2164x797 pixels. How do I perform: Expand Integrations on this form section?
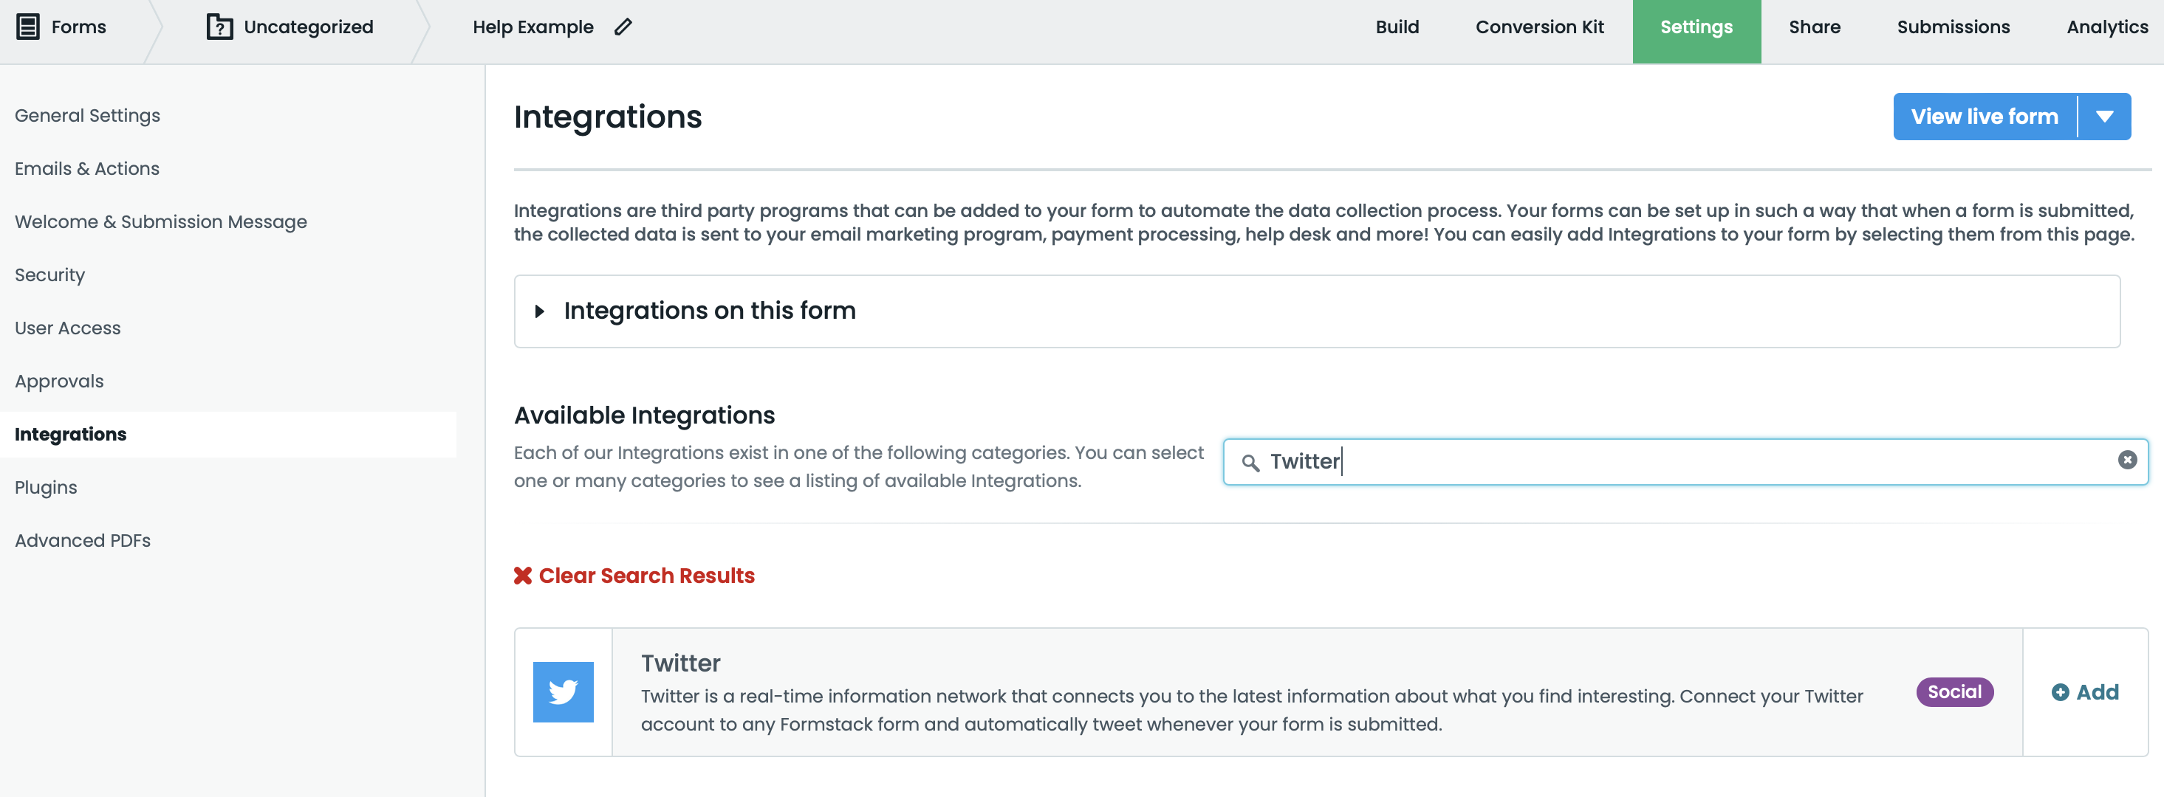click(x=540, y=311)
